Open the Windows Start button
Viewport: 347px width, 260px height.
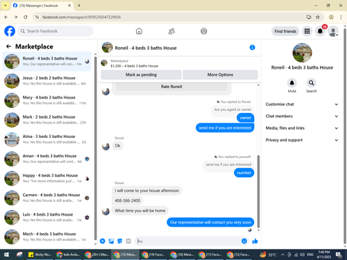tap(6, 254)
